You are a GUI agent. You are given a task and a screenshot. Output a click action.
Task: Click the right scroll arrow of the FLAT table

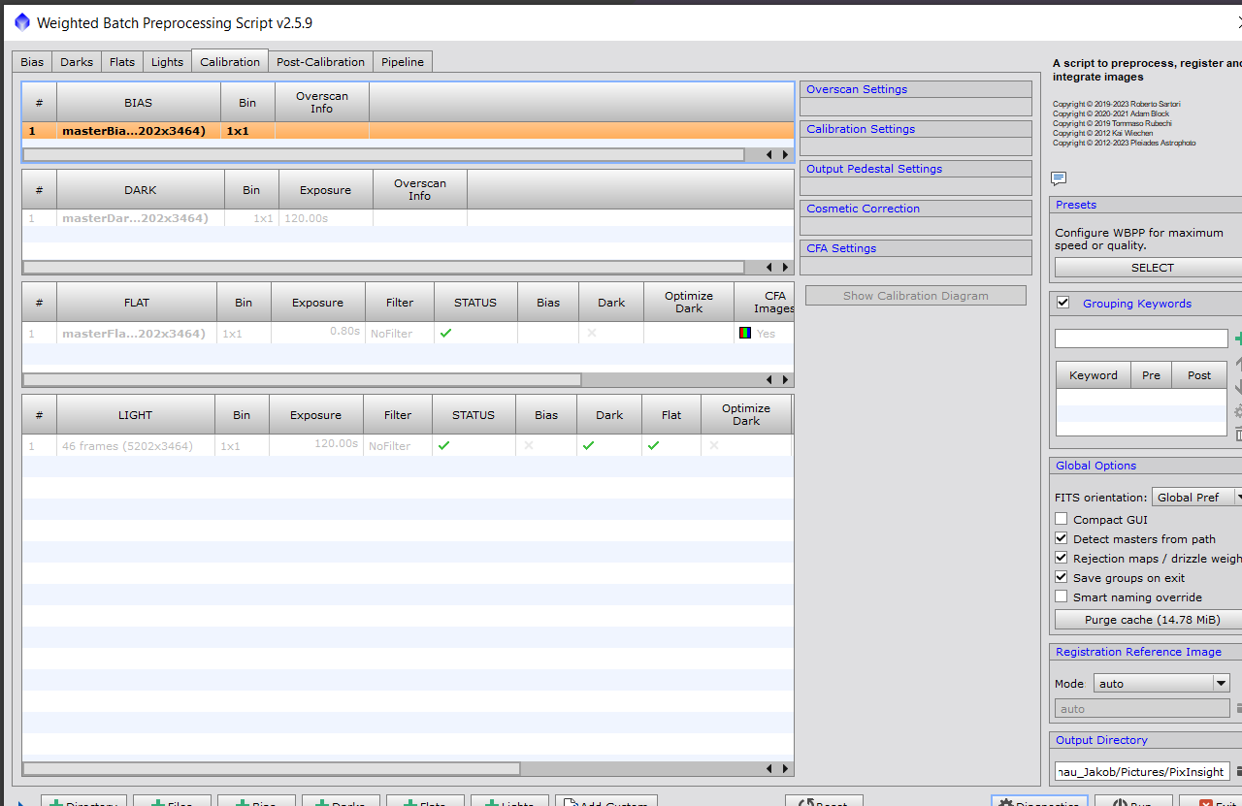(785, 379)
